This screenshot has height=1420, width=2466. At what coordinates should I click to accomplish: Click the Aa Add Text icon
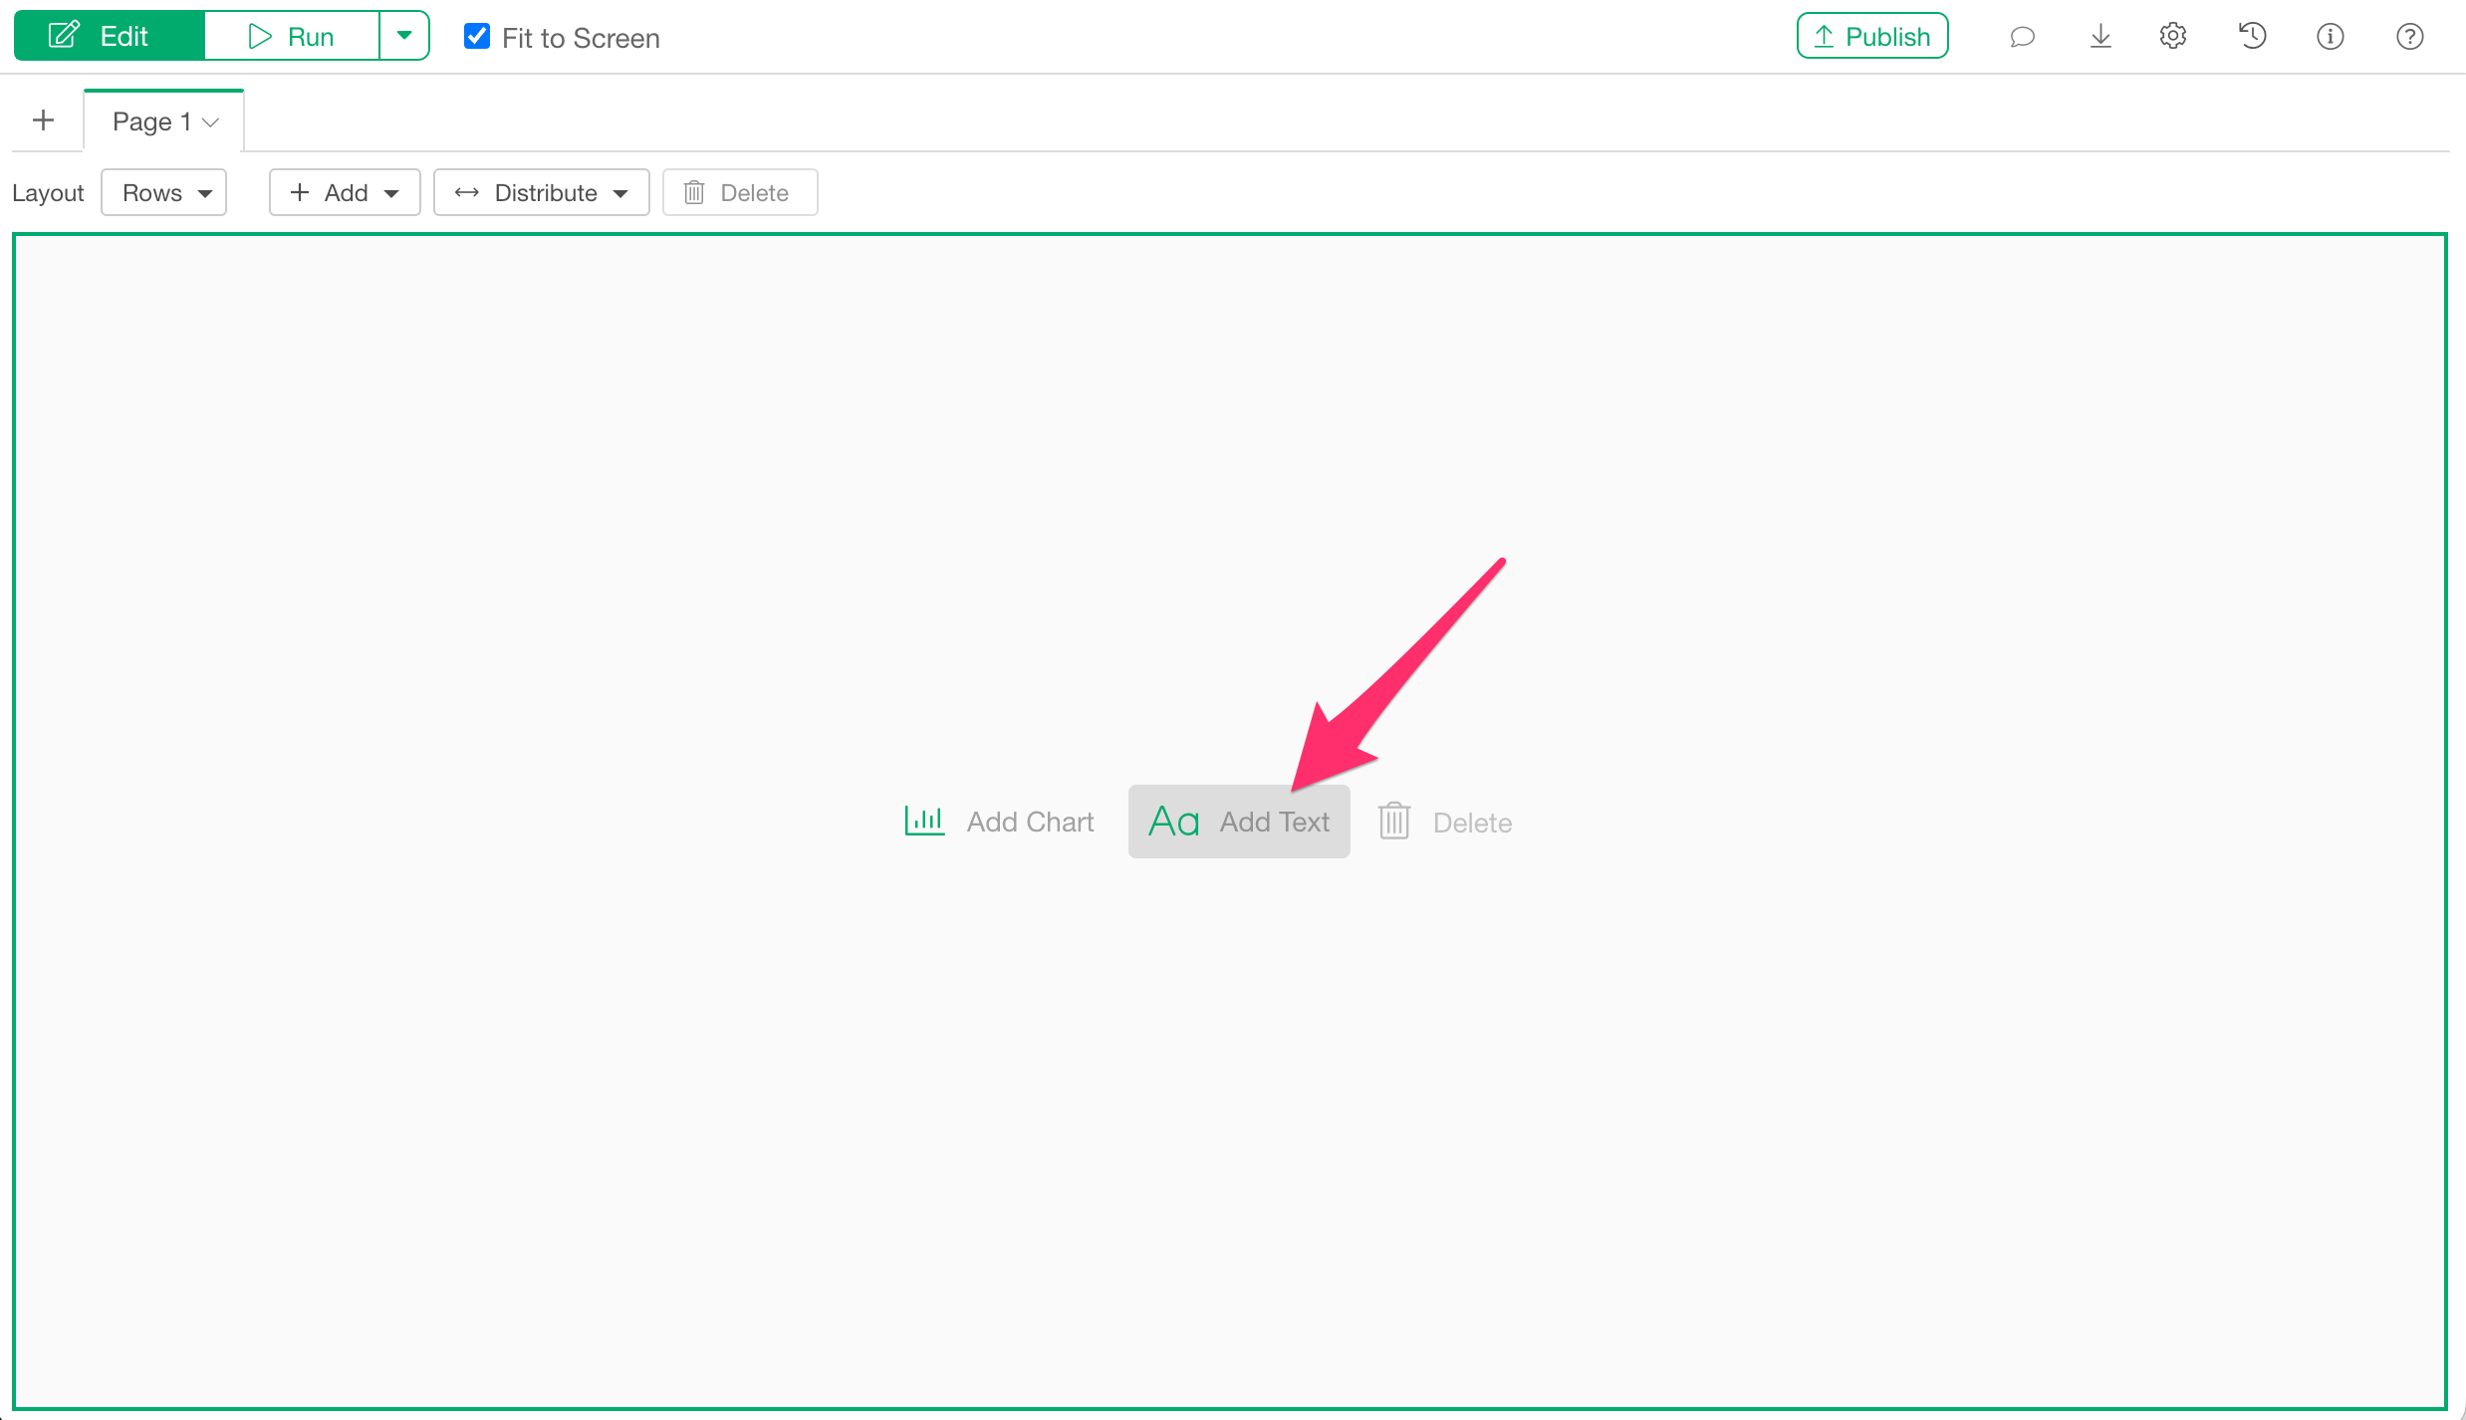[1173, 822]
